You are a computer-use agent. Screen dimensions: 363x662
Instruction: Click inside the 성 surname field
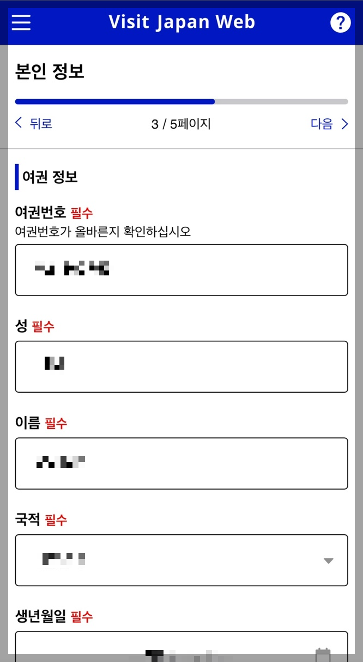pyautogui.click(x=181, y=366)
